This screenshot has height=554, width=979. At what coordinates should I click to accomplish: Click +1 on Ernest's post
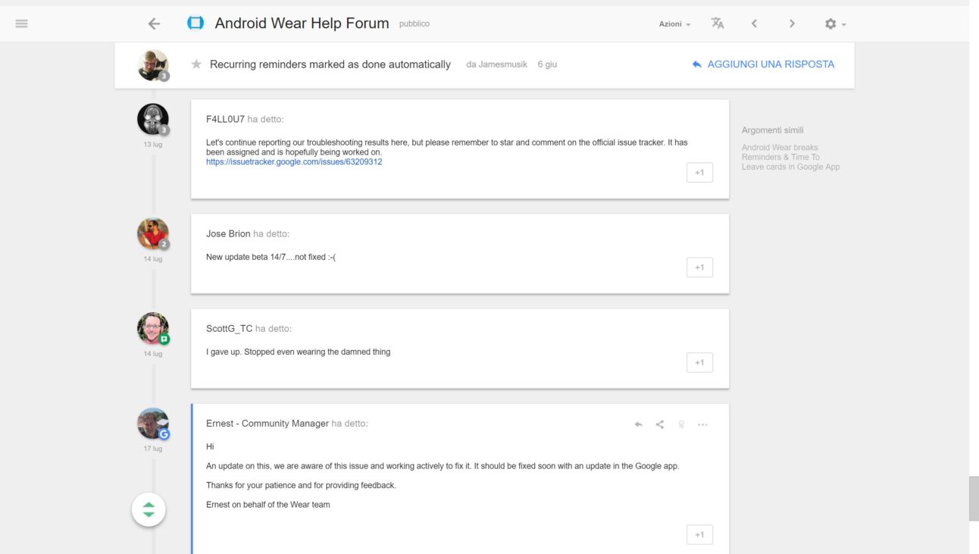click(699, 534)
